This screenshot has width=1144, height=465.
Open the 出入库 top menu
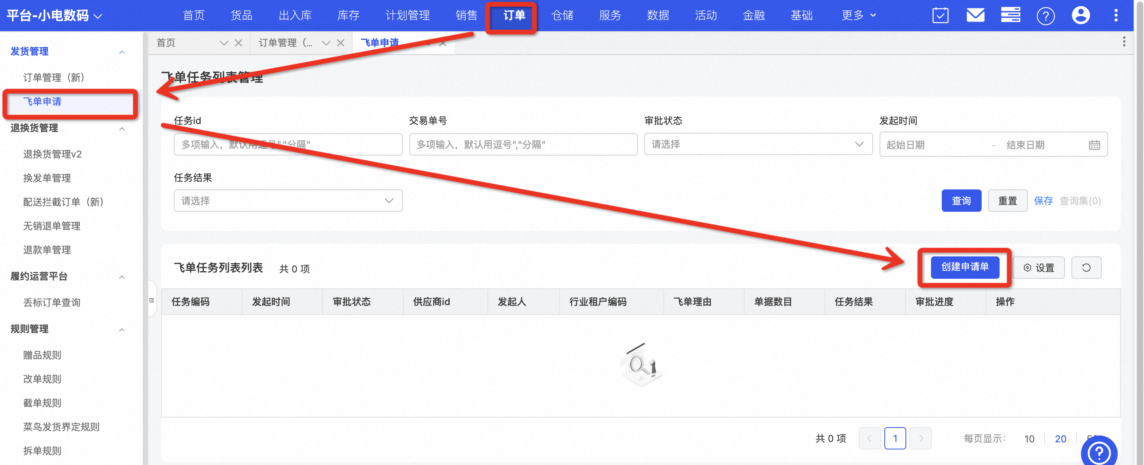(x=295, y=16)
